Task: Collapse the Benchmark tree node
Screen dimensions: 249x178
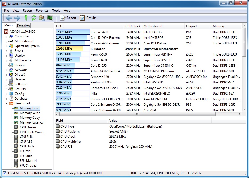Action: pos(6,104)
